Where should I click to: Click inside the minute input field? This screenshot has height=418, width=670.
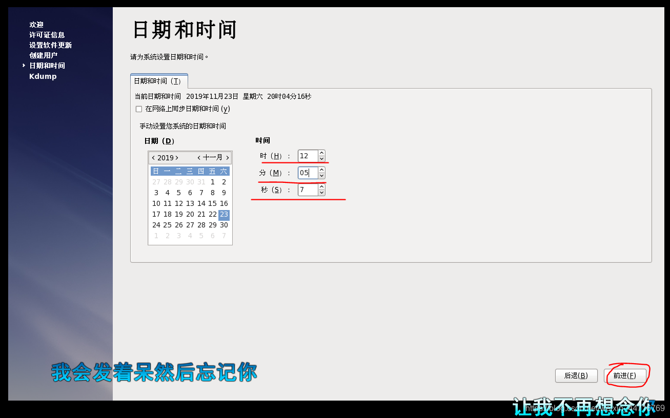click(x=307, y=173)
